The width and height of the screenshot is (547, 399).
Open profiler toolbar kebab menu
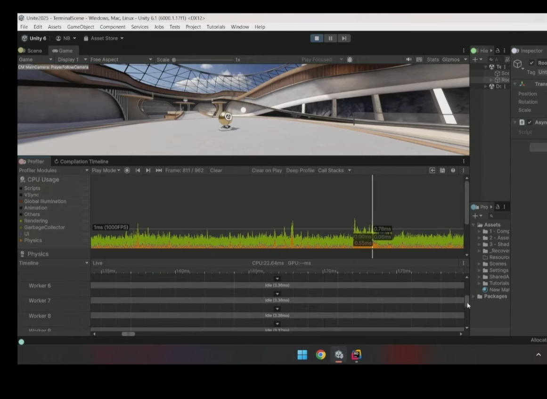click(463, 170)
